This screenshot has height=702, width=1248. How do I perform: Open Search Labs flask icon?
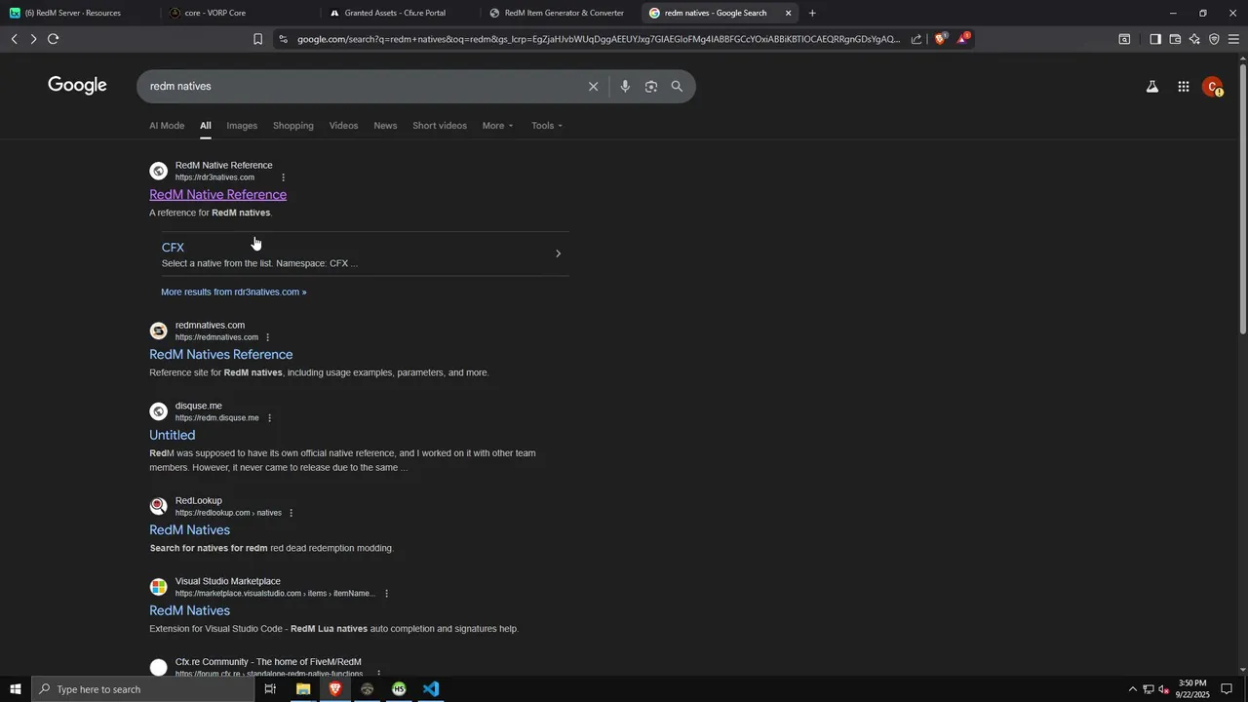1152,87
